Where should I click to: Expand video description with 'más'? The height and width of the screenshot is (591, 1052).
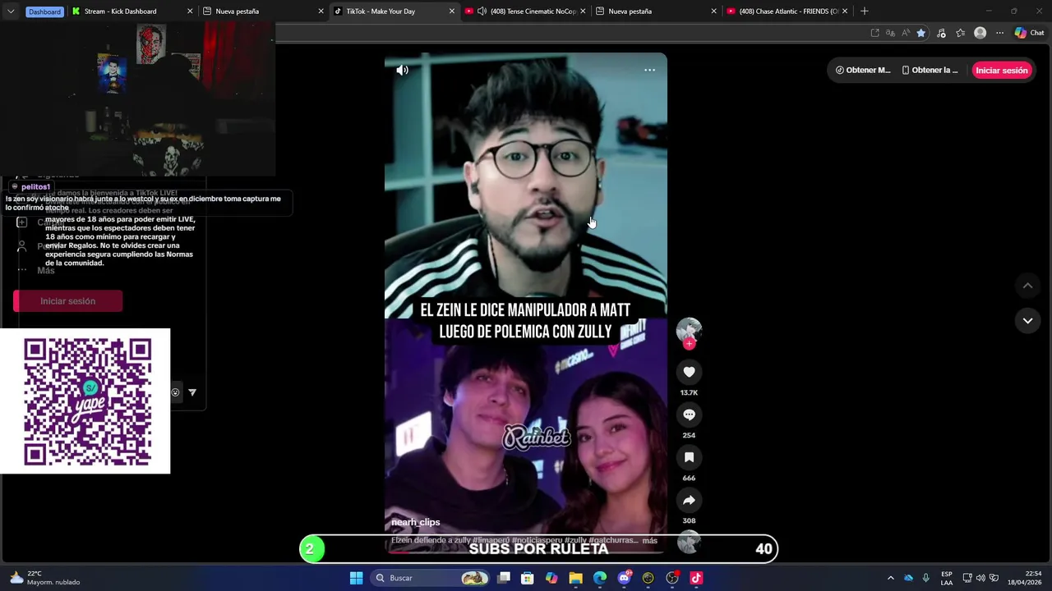[x=650, y=541]
